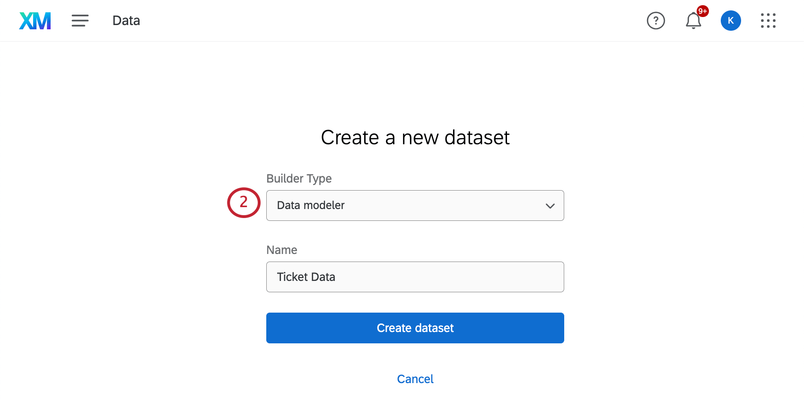Open the K user account avatar
The height and width of the screenshot is (402, 804).
coord(731,21)
